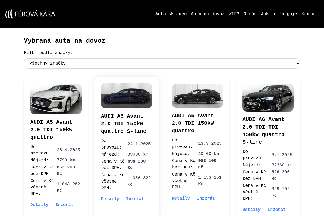Open Inzerát for the Audi A6 Avant
This screenshot has height=216, width=324.
(276, 210)
